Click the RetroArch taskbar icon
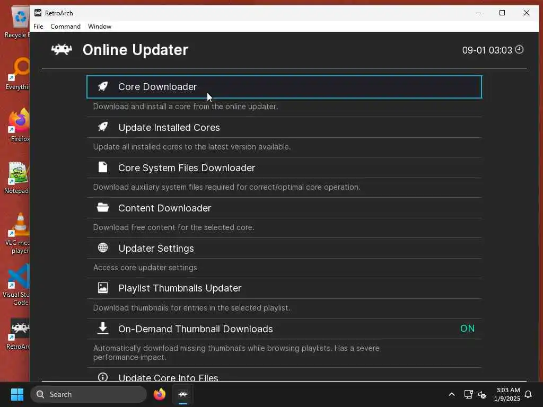 coord(183,394)
